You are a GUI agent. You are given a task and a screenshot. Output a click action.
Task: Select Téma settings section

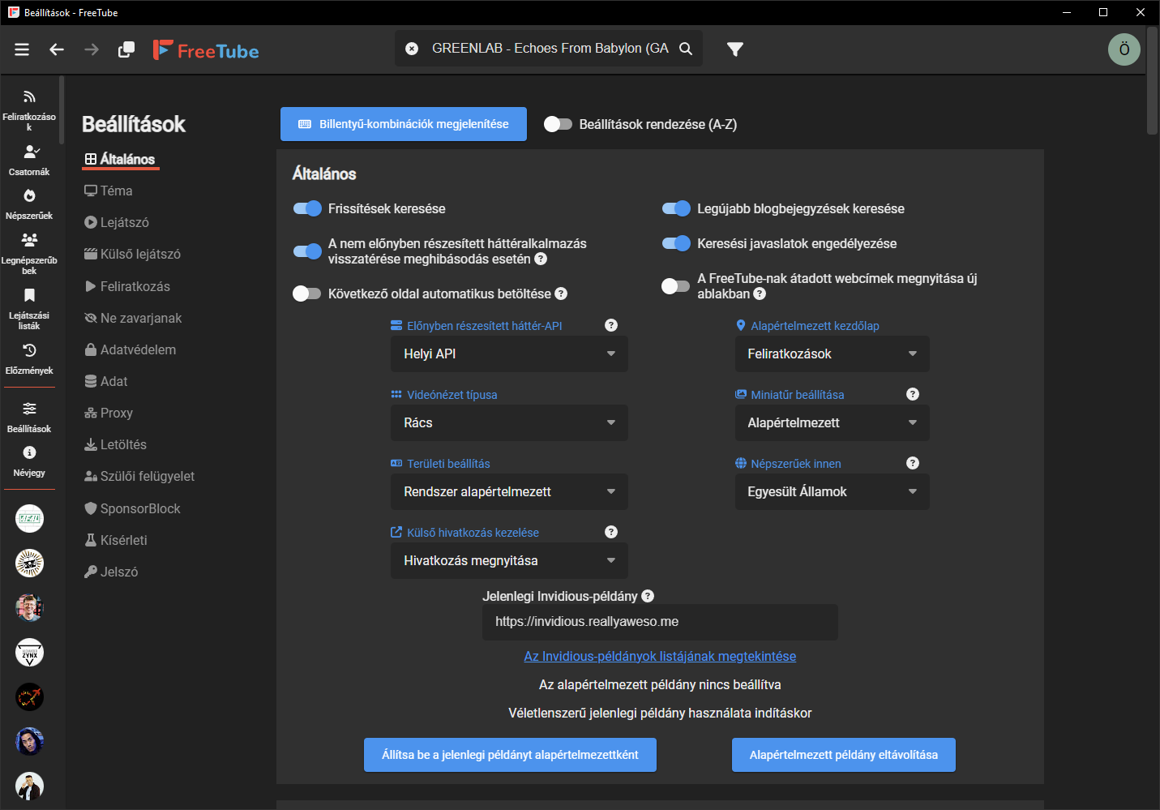tap(109, 191)
